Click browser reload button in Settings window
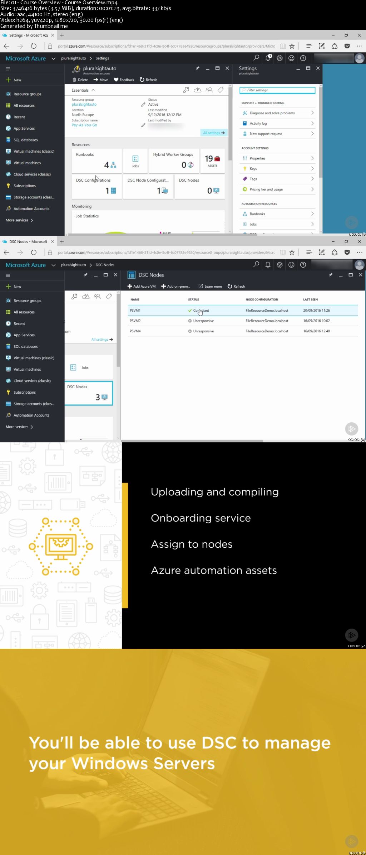The height and width of the screenshot is (855, 366). [34, 46]
